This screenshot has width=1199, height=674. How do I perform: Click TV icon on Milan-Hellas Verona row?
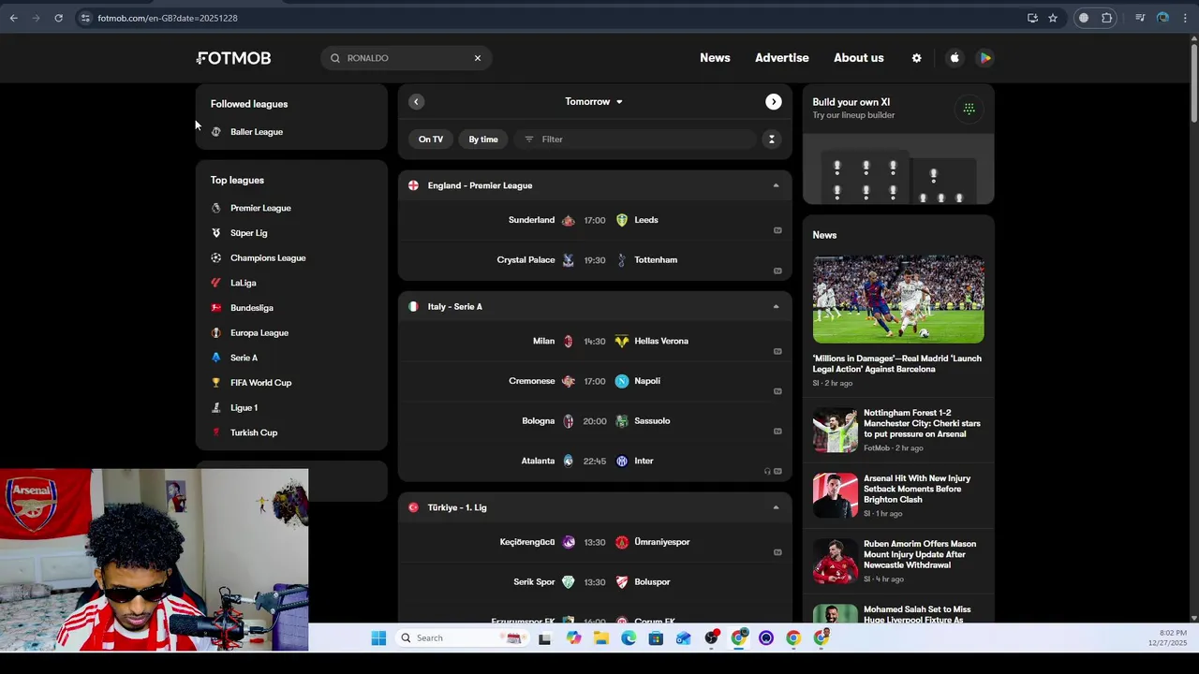(x=777, y=351)
